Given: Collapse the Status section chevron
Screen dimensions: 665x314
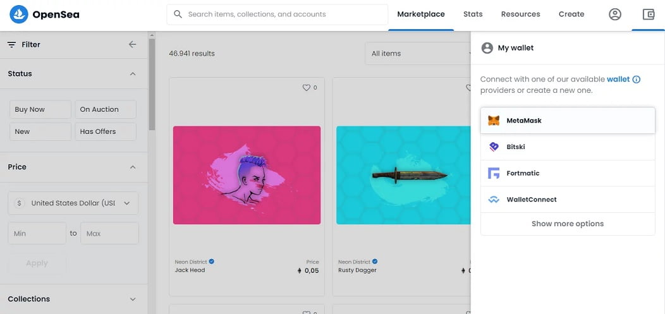Looking at the screenshot, I should click(x=133, y=74).
